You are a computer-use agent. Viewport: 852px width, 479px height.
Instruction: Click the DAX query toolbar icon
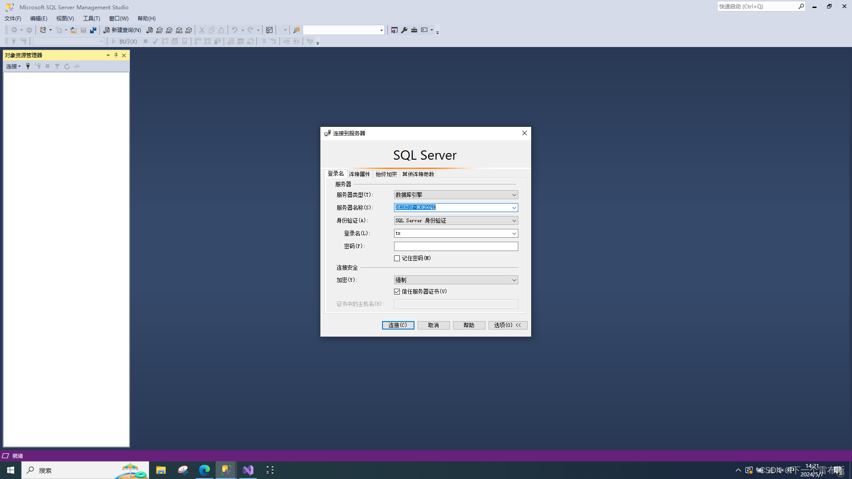[x=189, y=30]
